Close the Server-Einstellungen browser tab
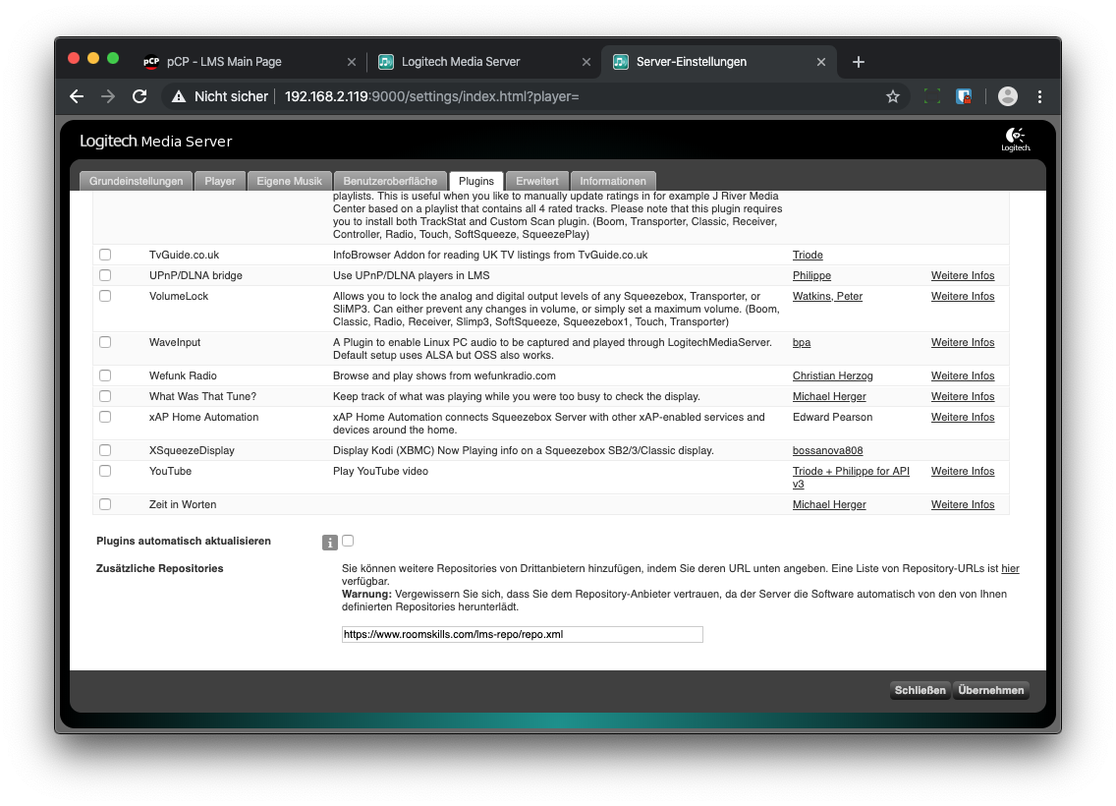Screen dimensions: 1116x806 (821, 62)
